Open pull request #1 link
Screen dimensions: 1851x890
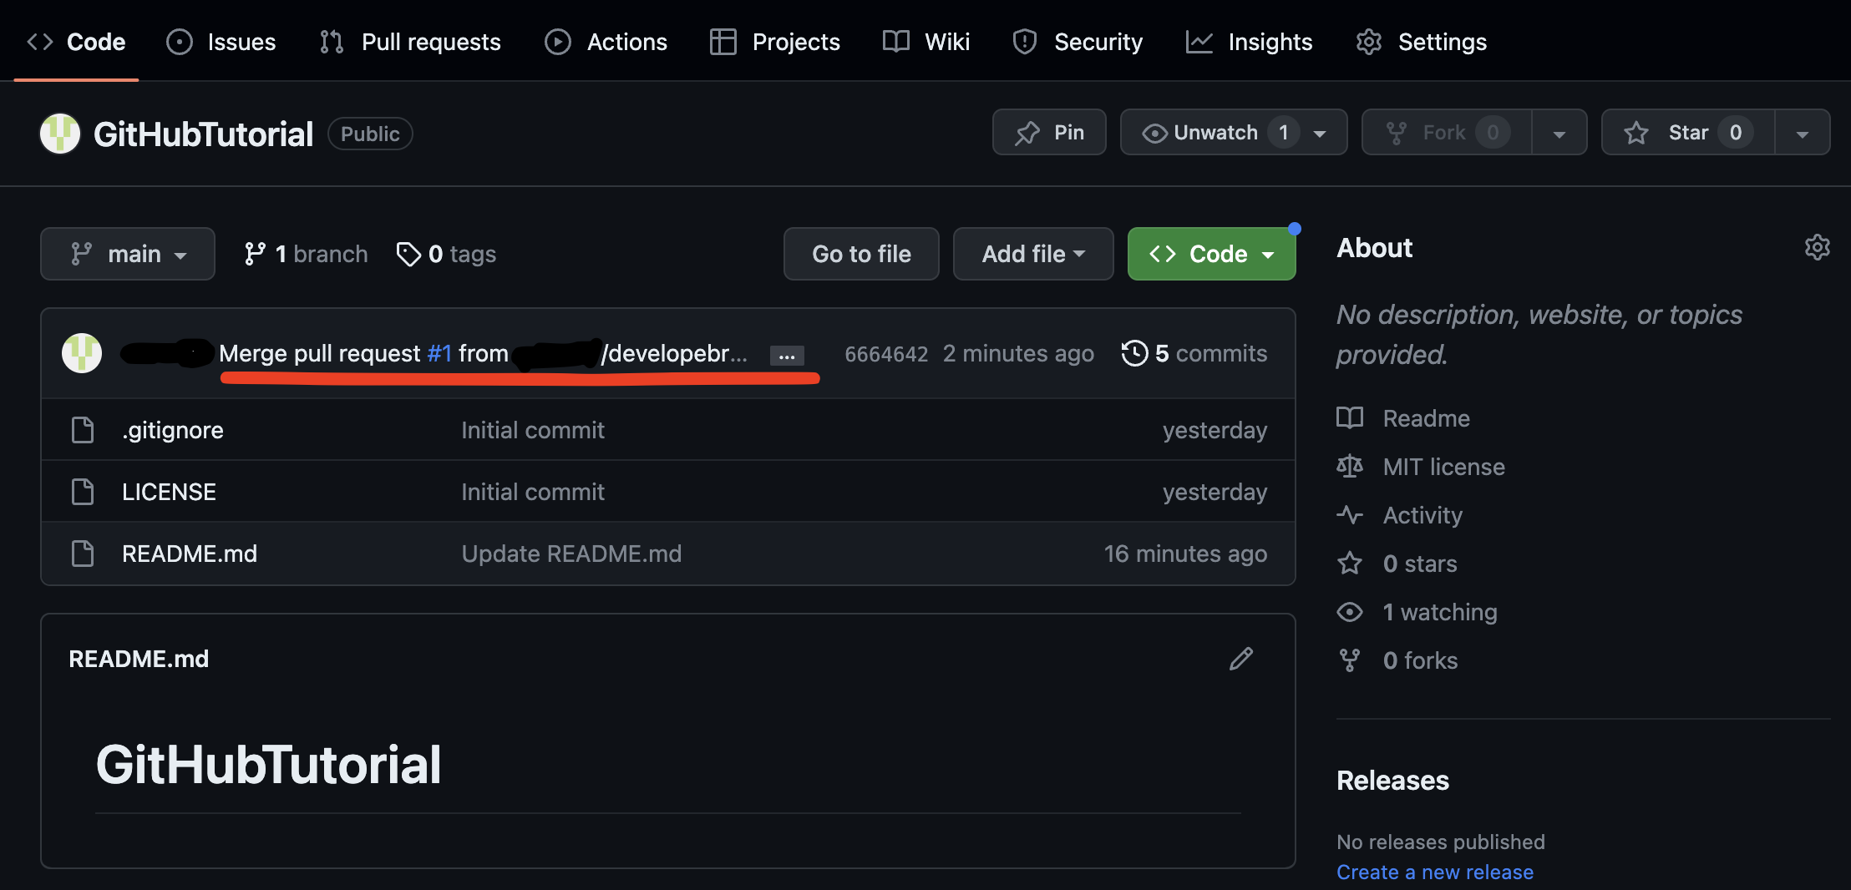(439, 353)
